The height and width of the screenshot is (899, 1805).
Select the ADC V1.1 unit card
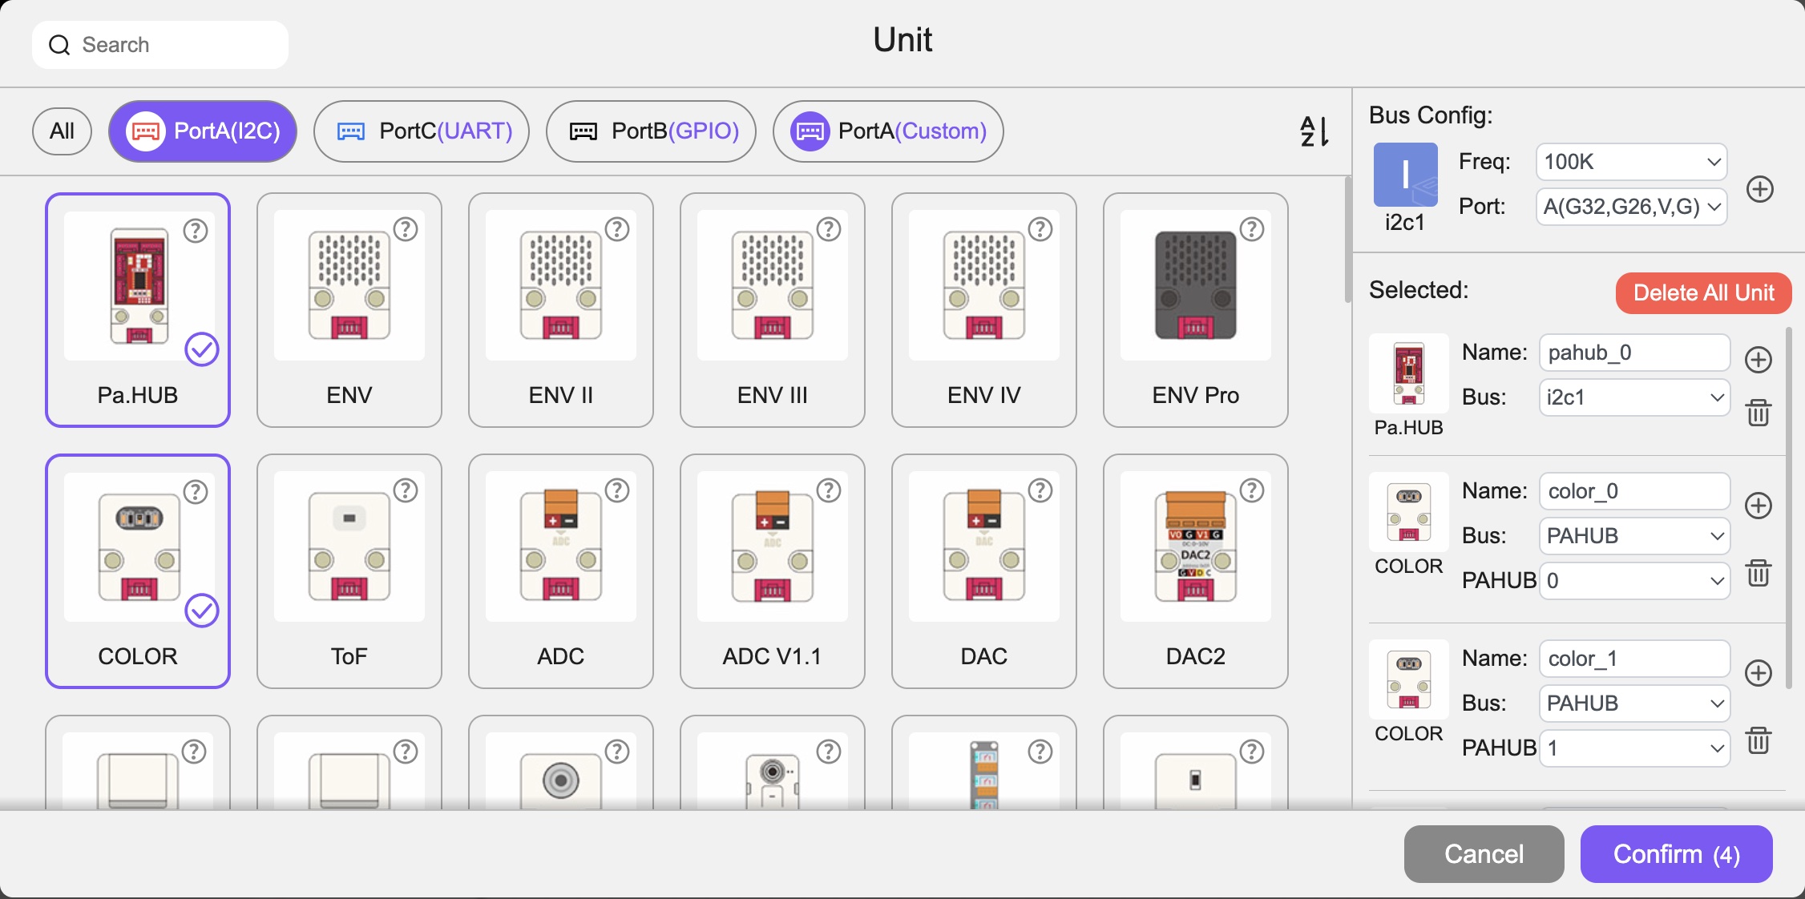pyautogui.click(x=773, y=571)
